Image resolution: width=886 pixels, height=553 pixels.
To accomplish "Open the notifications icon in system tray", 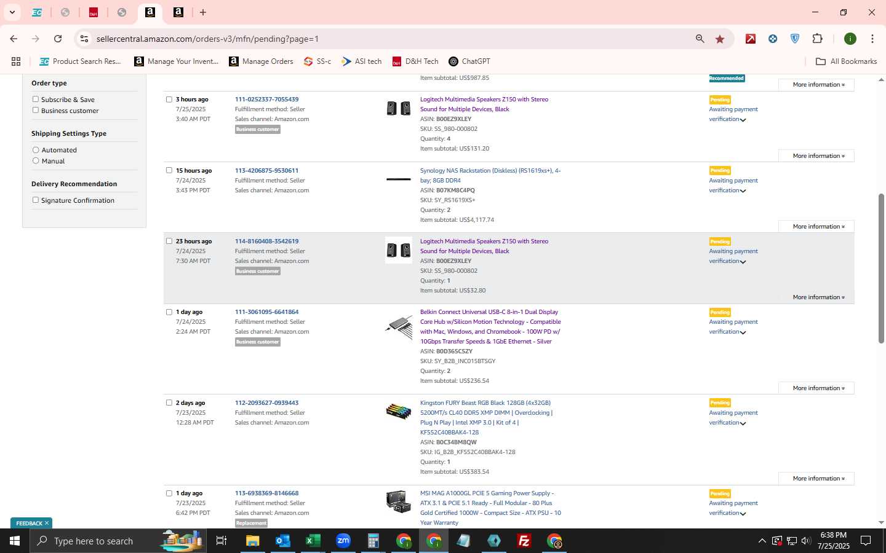I will [866, 541].
